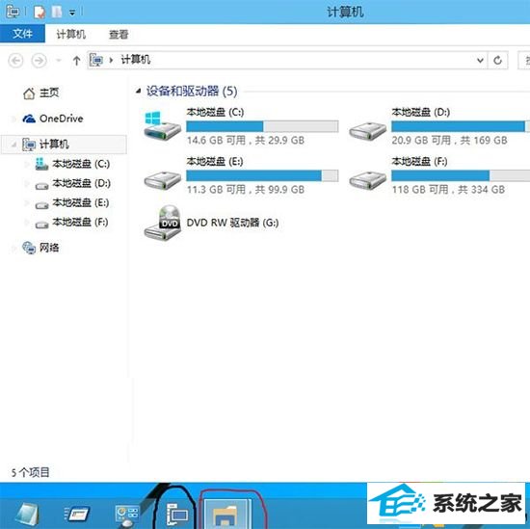Image resolution: width=530 pixels, height=529 pixels.
Task: Refresh the current folder view
Action: click(x=497, y=61)
